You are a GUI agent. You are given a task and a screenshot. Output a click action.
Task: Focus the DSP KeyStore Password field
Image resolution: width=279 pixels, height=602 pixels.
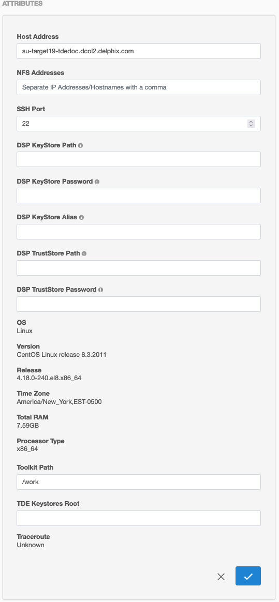tap(139, 195)
